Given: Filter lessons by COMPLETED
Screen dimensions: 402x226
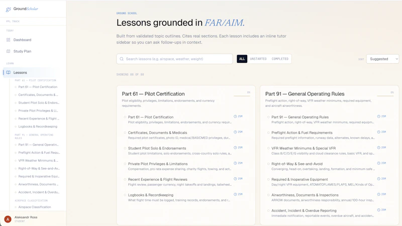Looking at the screenshot, I should [280, 59].
